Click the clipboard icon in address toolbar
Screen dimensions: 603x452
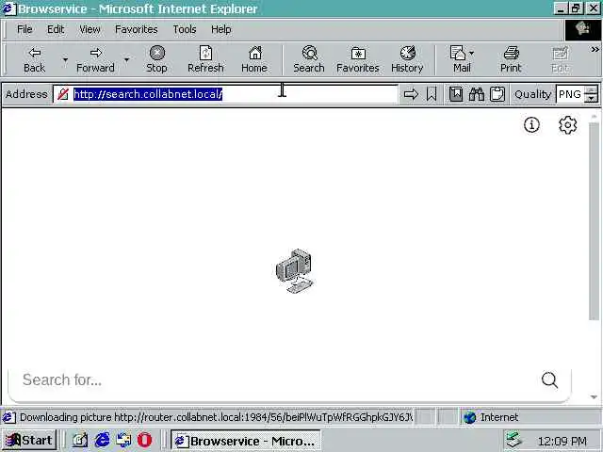point(497,94)
